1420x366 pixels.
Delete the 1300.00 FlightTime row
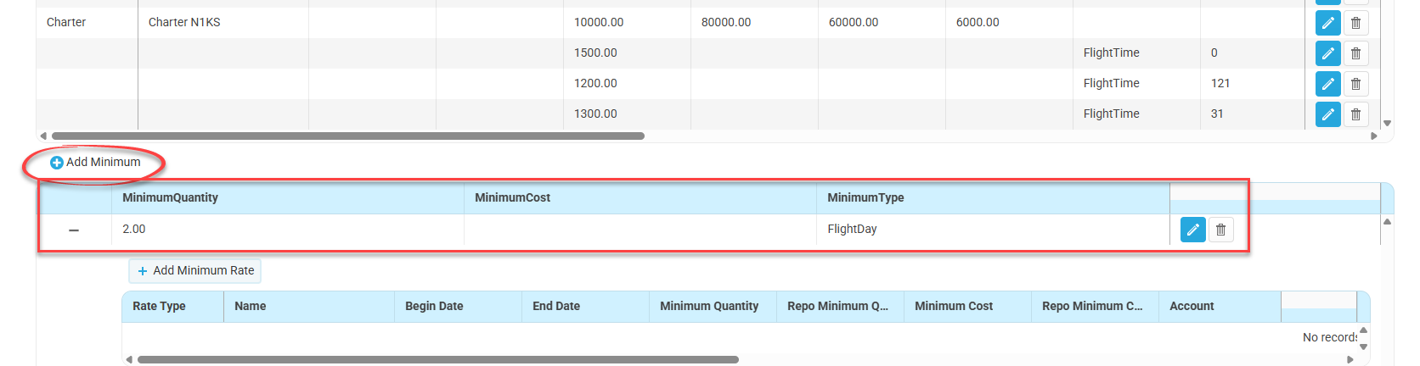(x=1355, y=114)
